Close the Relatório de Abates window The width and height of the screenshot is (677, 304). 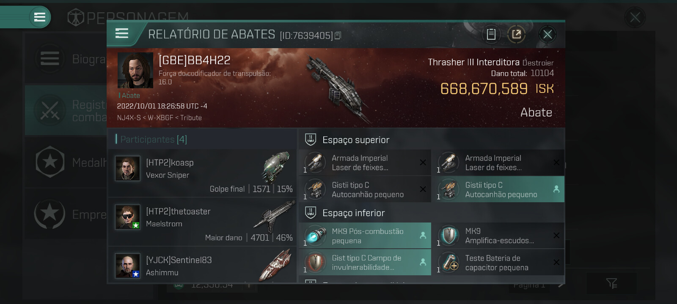tap(548, 34)
